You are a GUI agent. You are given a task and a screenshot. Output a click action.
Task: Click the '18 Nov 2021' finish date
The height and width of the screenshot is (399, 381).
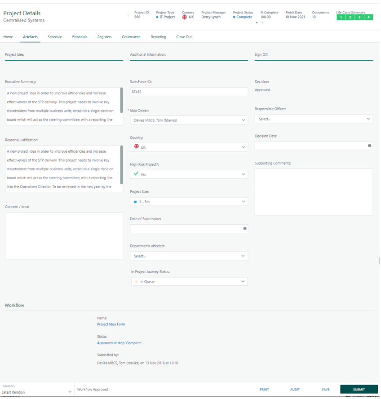[x=295, y=17]
